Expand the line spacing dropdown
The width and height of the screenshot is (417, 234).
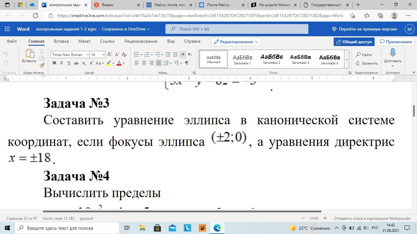[171, 63]
